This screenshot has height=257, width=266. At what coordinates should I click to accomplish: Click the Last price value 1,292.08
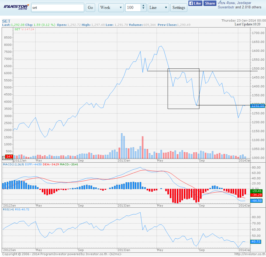[x=18, y=25]
